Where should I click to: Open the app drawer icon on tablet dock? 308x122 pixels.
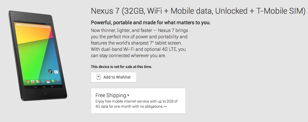[43, 81]
